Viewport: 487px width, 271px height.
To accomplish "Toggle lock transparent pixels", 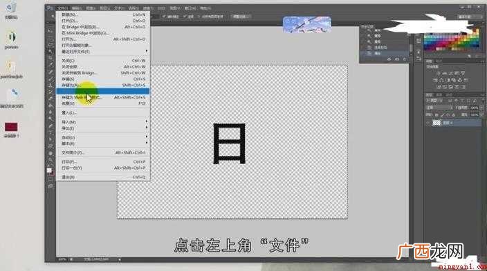I will [x=436, y=114].
